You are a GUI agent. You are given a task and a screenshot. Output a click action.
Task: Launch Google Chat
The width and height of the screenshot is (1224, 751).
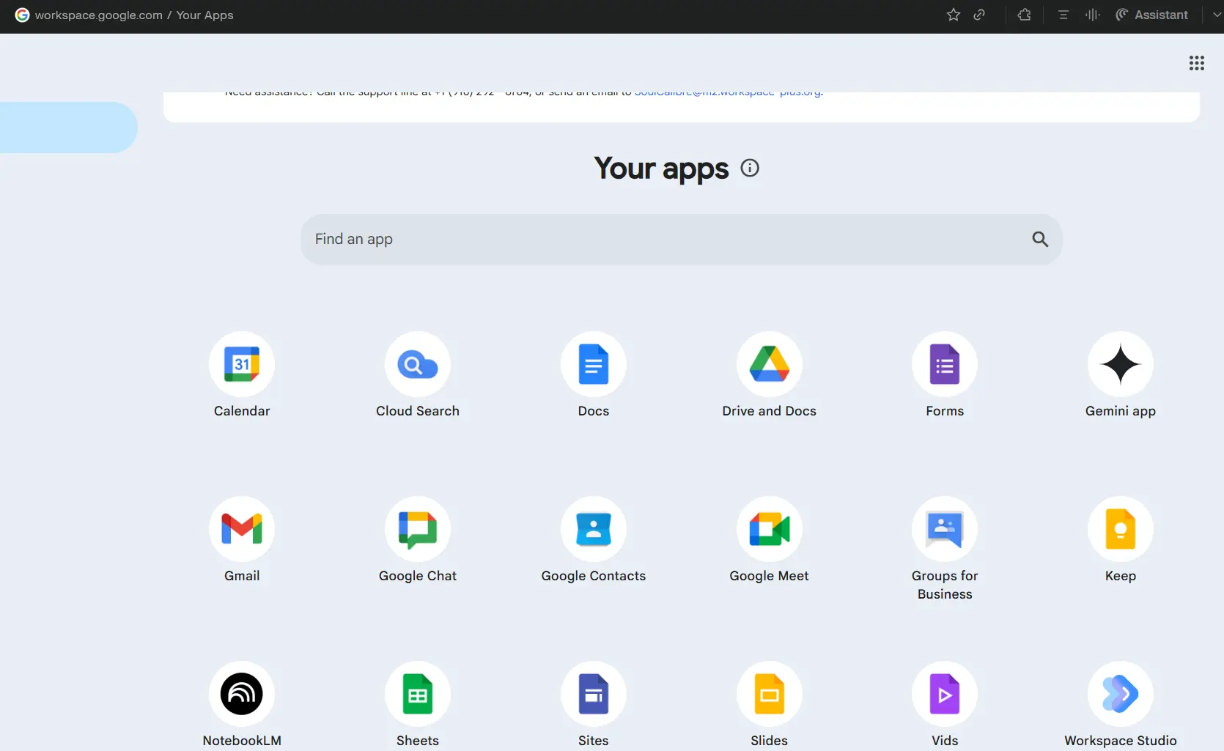(x=418, y=529)
